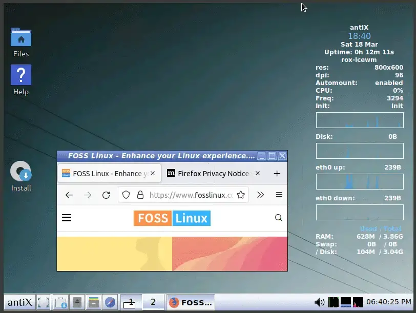Viewport: 416px width, 313px height.
Task: Open a new tab with plus button
Action: tap(277, 174)
